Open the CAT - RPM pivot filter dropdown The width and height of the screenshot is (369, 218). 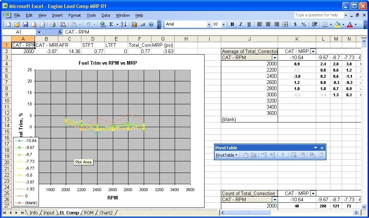tap(275, 58)
